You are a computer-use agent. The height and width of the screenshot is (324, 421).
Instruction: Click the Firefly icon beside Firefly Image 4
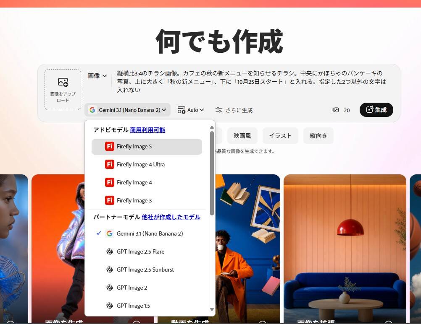[110, 182]
